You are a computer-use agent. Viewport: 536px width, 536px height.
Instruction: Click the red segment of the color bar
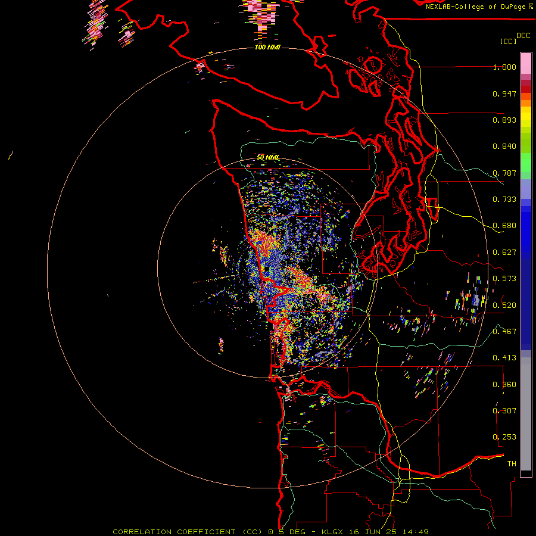(x=526, y=89)
